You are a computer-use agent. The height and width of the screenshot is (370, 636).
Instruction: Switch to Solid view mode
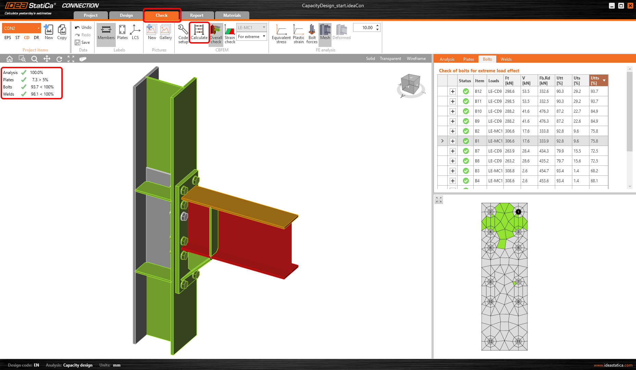[x=370, y=59]
